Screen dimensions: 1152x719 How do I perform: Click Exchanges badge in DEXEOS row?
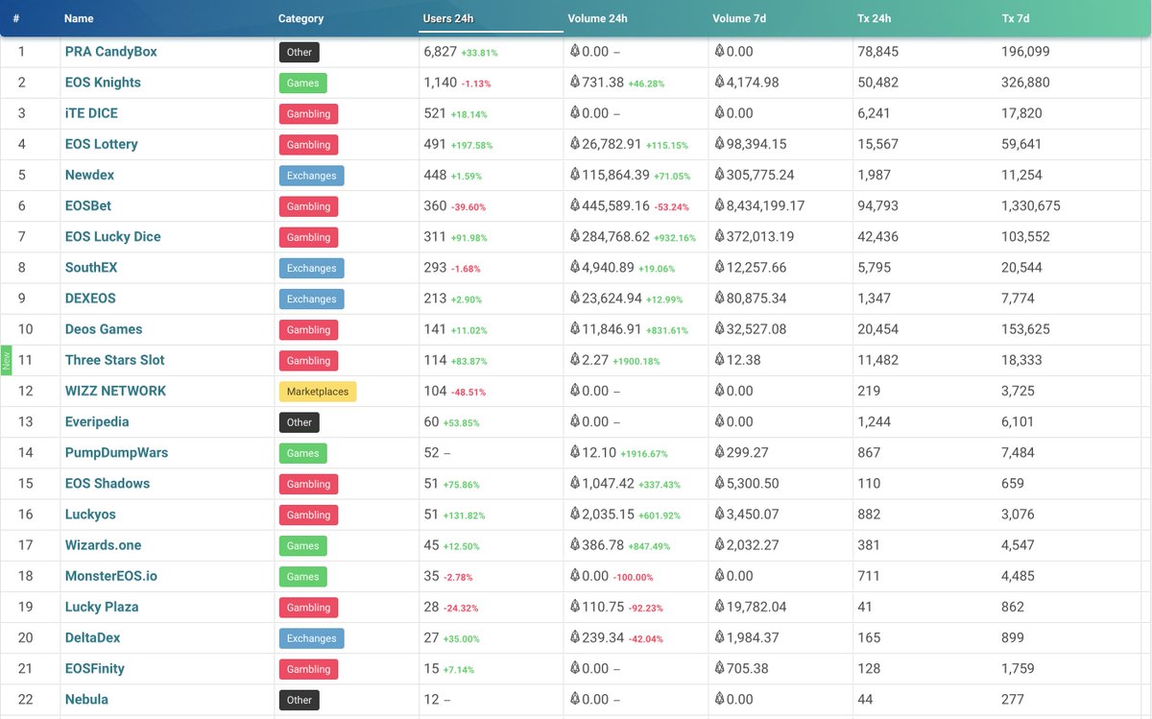click(x=311, y=299)
